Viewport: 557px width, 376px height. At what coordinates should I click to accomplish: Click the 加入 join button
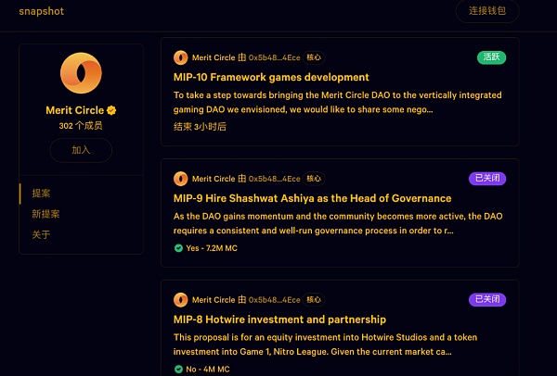point(81,150)
